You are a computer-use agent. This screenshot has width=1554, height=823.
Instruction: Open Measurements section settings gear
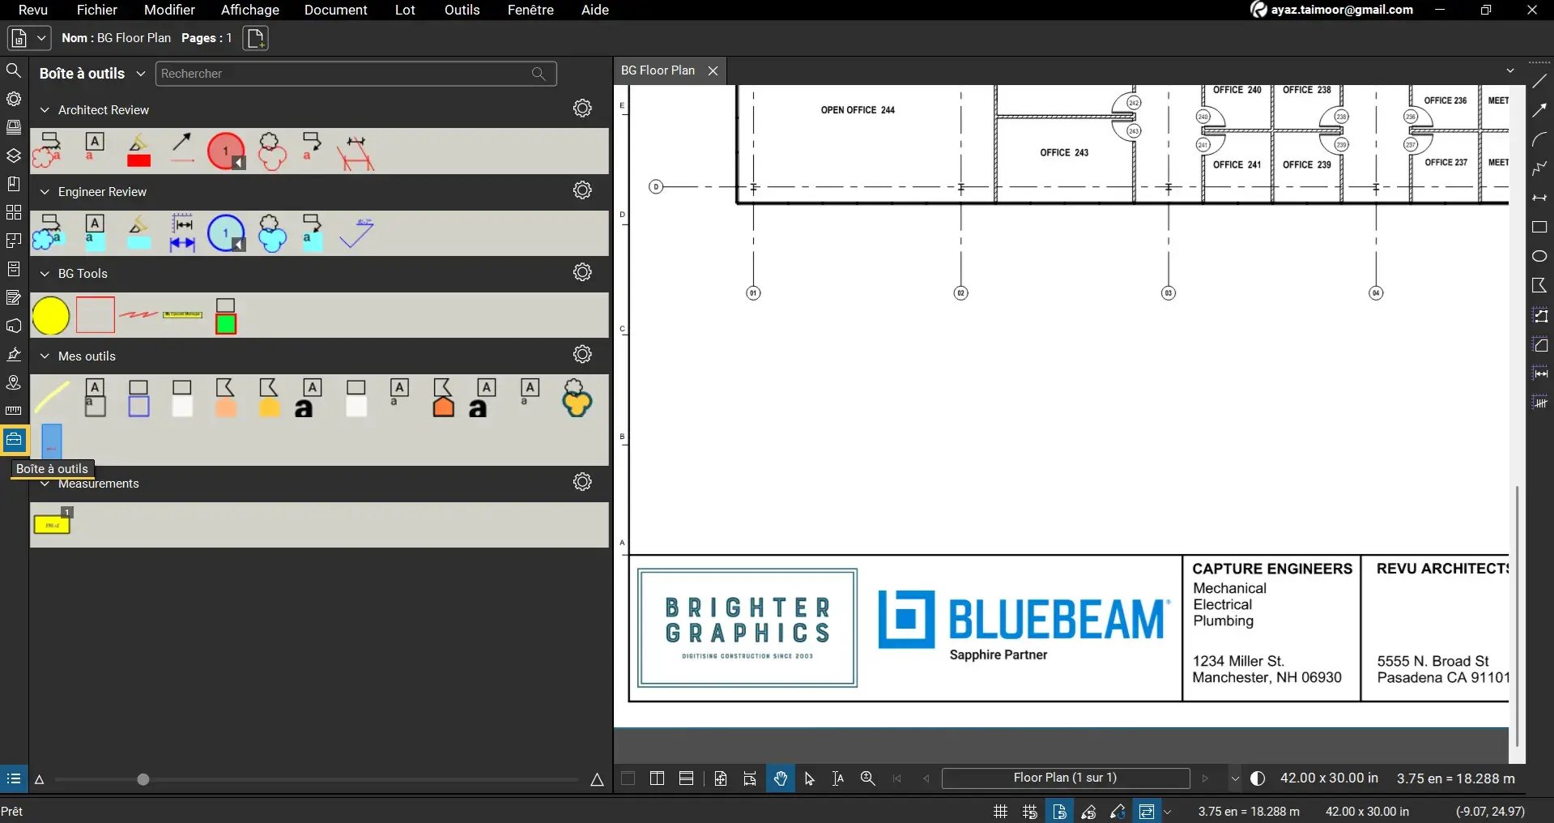tap(582, 481)
